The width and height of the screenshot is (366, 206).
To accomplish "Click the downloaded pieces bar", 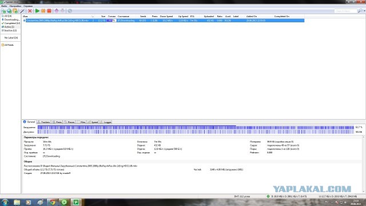I will click(196, 127).
